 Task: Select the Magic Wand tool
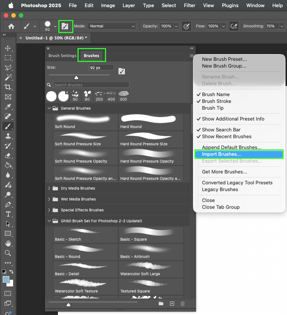point(8,77)
